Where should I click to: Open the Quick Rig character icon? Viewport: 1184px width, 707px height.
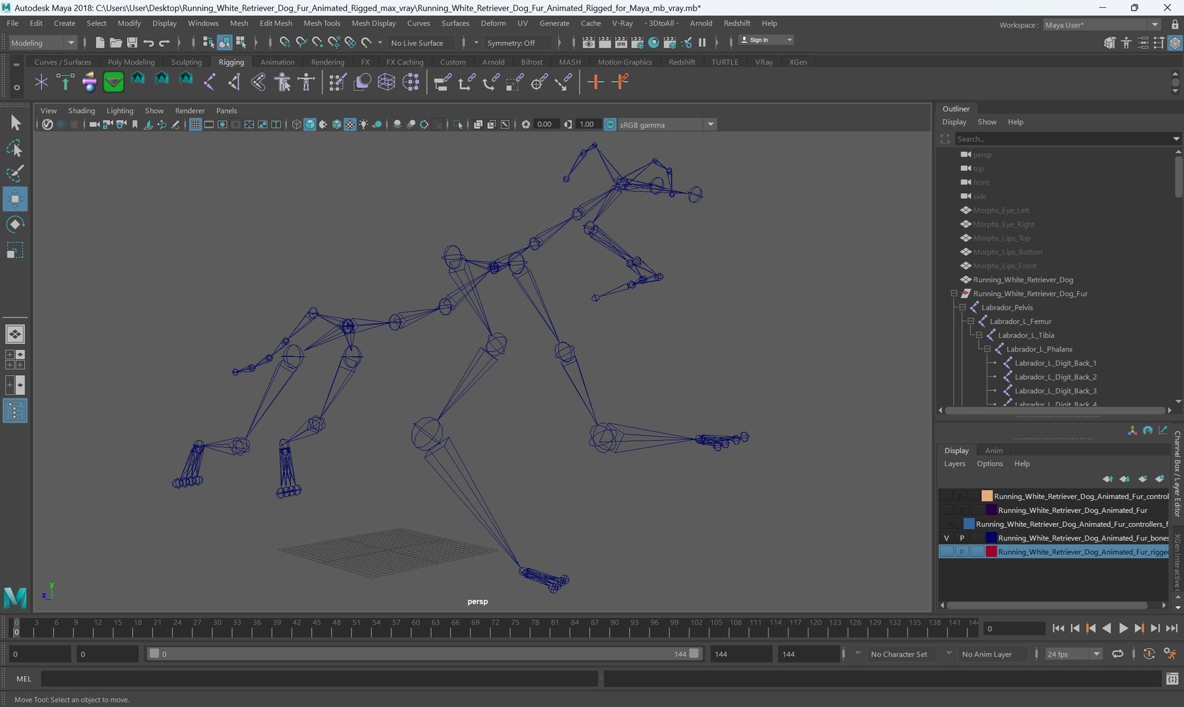283,82
